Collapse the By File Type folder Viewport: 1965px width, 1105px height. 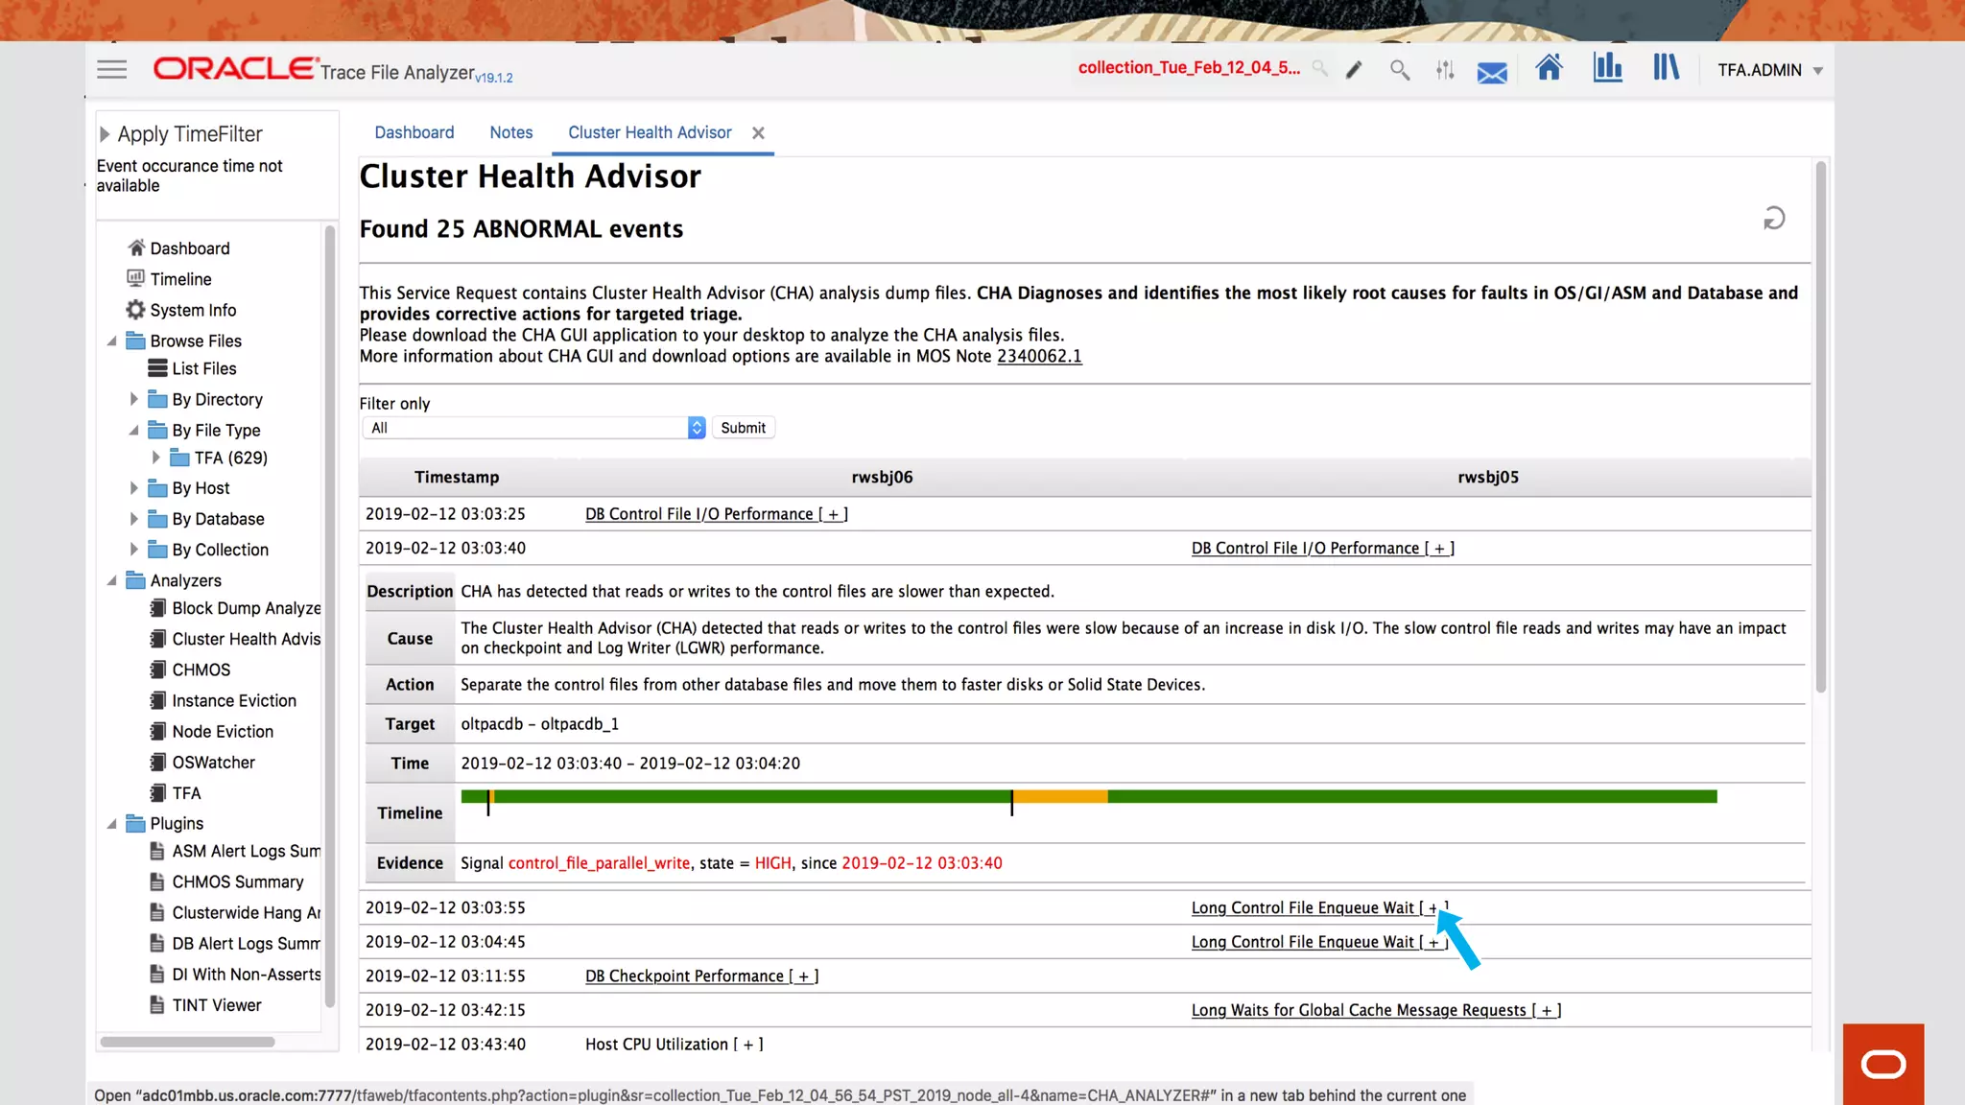click(133, 431)
